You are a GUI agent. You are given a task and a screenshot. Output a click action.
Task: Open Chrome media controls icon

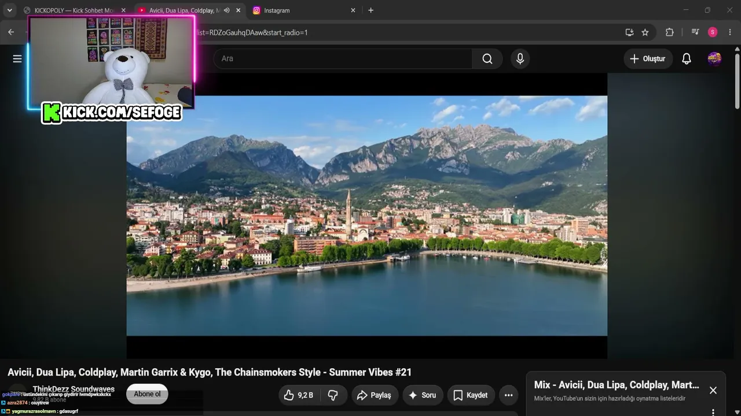click(x=695, y=32)
